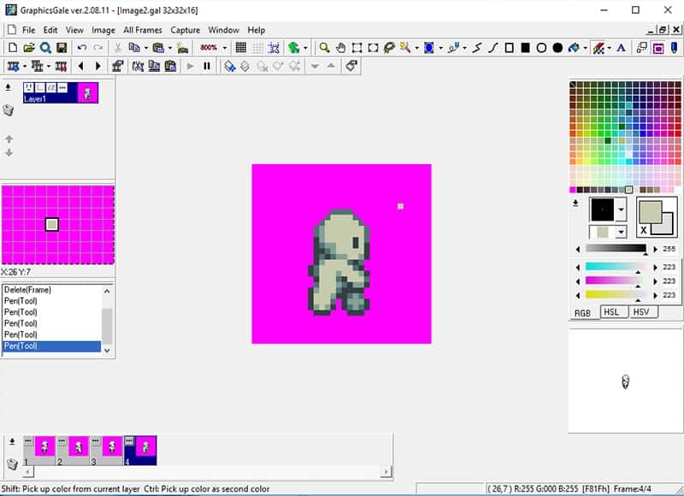Select the filled rectangle tool
The height and width of the screenshot is (496, 684).
coord(525,48)
